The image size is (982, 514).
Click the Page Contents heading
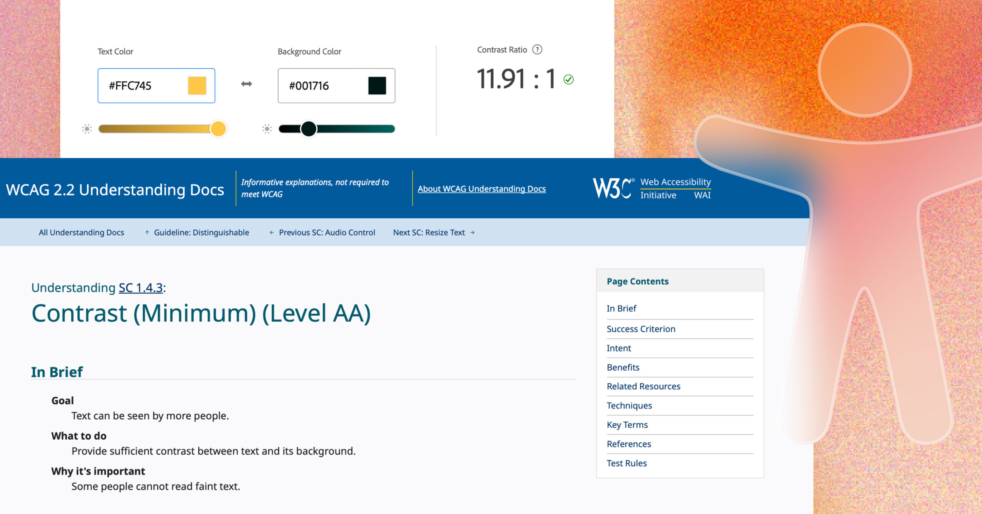coord(638,282)
